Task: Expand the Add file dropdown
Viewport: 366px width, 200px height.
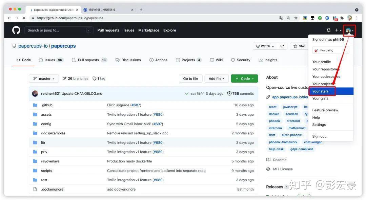Action: (x=217, y=78)
